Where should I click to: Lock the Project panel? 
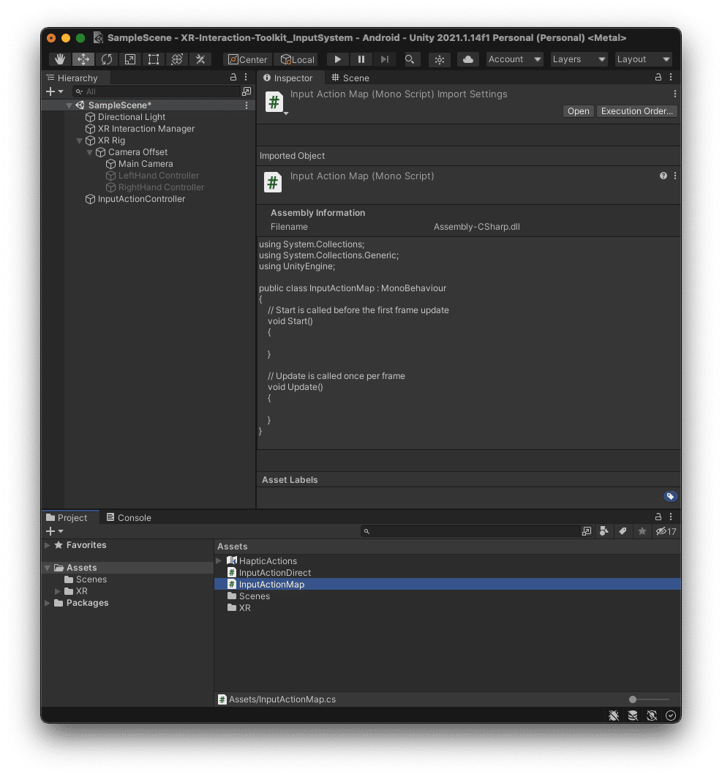click(658, 517)
